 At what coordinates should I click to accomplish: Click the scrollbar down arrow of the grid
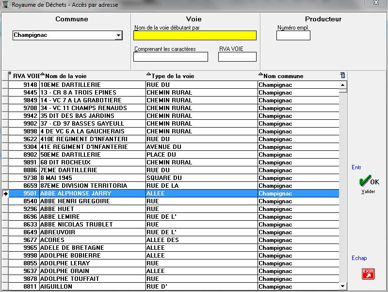point(343,286)
